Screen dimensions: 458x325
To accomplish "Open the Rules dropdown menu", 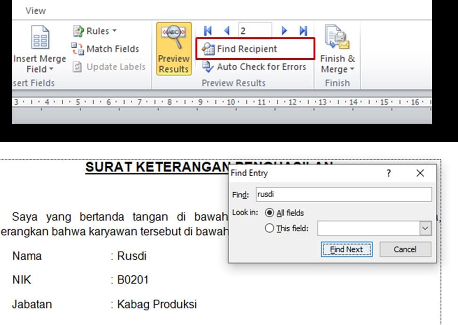I will (95, 31).
